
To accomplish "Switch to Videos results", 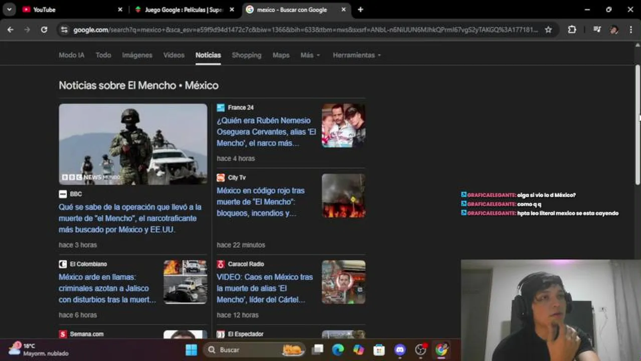I will point(174,55).
